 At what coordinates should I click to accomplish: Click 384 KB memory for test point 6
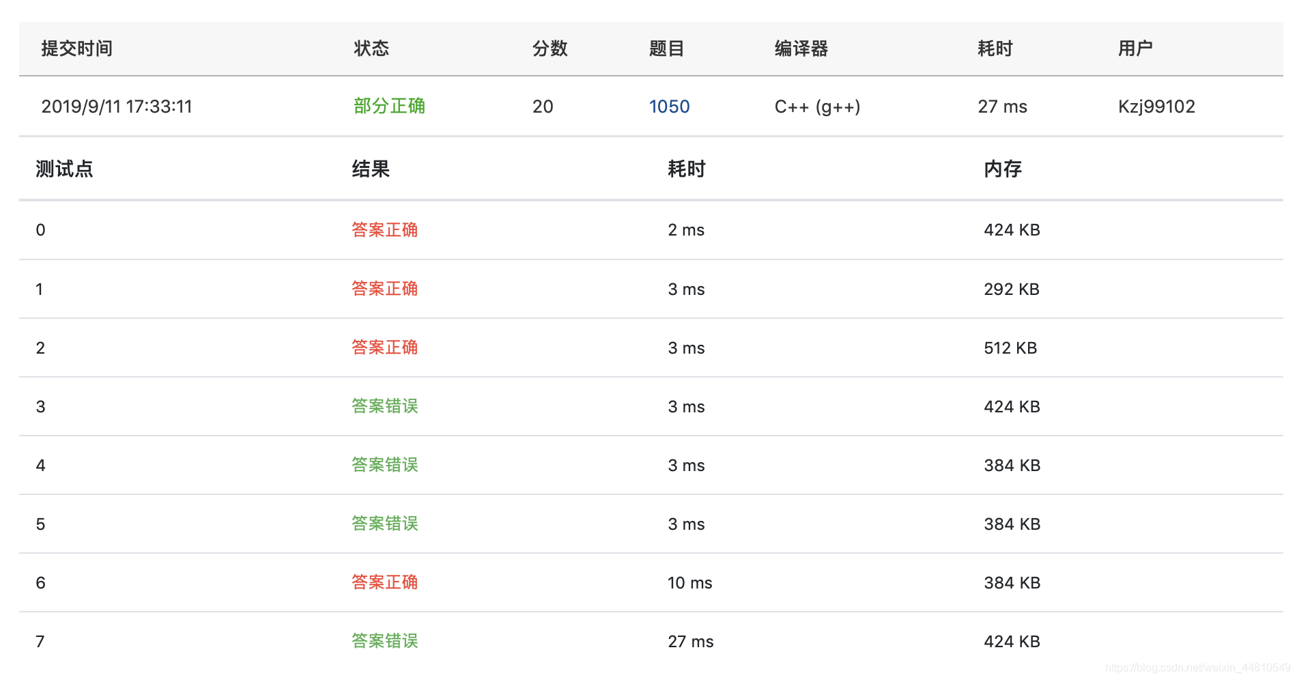1012,583
